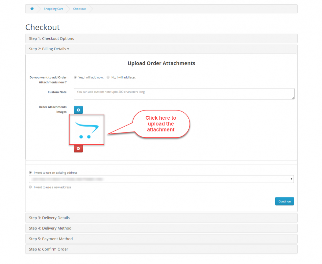Click inside the Custom Note field
Screen dimensions: 322x264
coord(184,94)
